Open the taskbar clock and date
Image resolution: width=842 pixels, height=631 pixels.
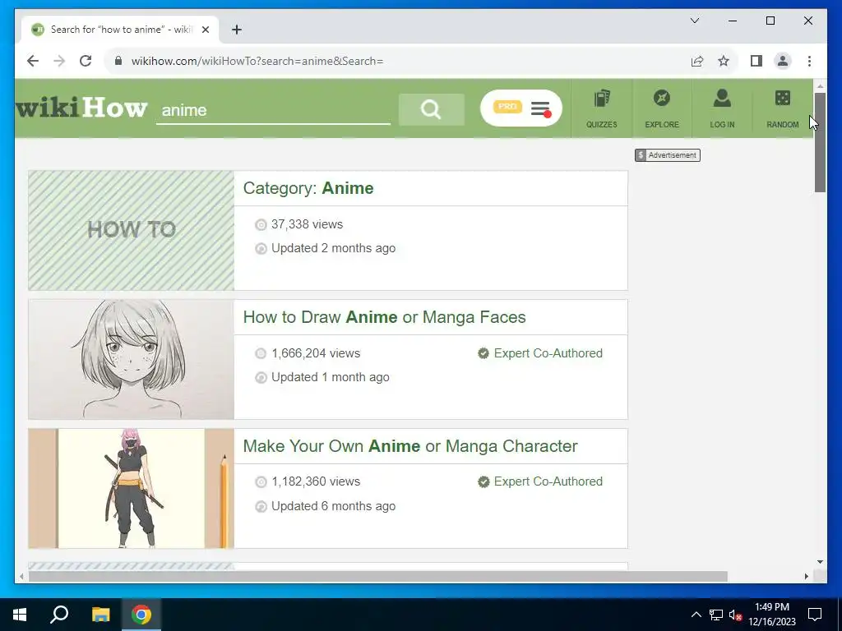[x=772, y=615]
